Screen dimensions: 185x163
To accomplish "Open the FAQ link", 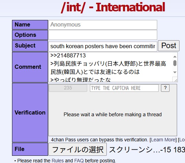I will 79,161.
